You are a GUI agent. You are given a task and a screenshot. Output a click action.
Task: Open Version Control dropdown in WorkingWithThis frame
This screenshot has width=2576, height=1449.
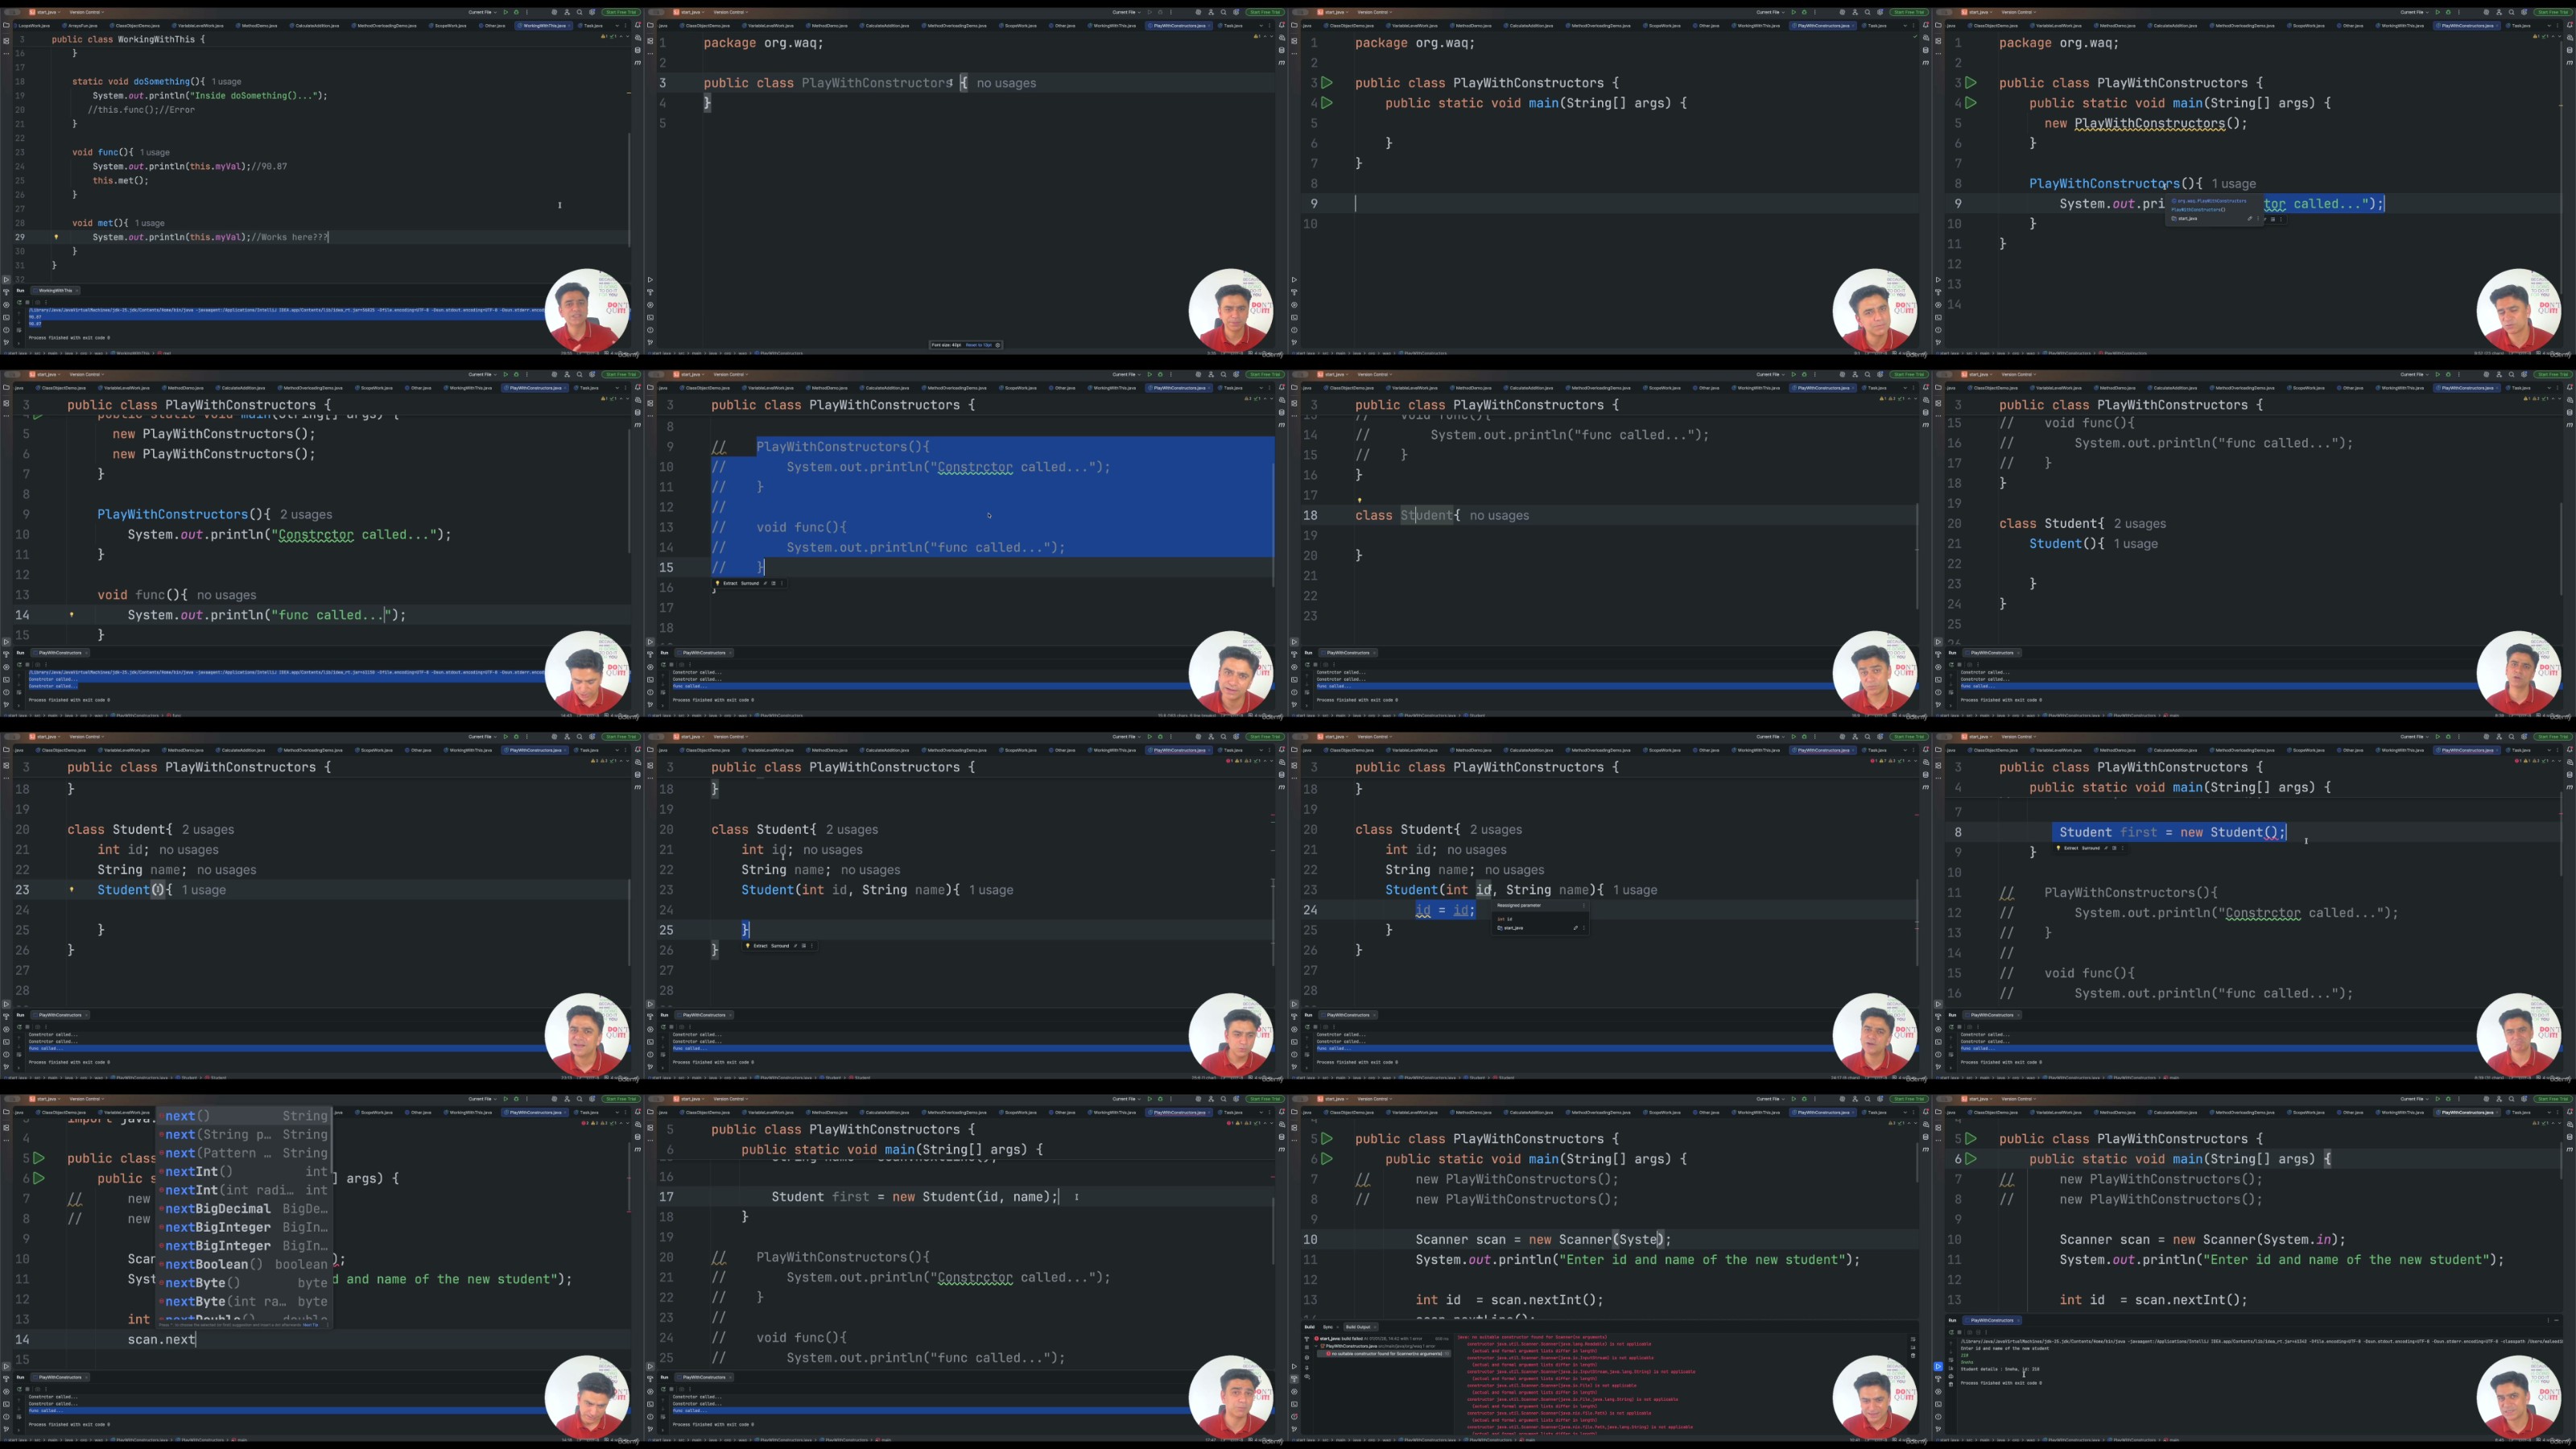[85, 12]
